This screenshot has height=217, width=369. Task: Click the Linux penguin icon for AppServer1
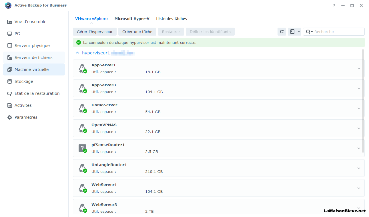coord(82,68)
